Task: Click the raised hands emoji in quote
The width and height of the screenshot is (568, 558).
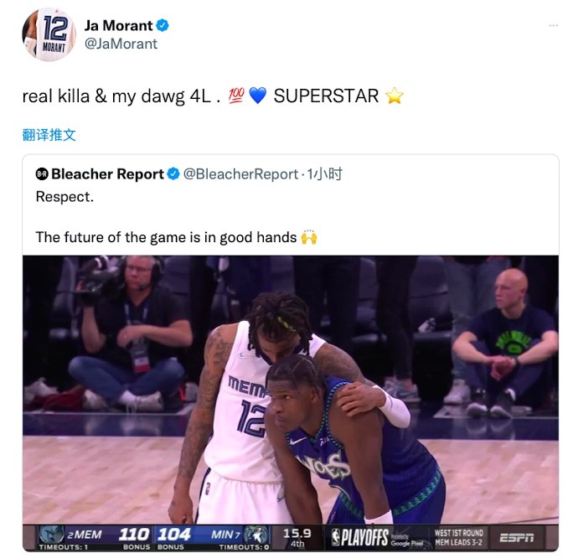Action: [x=309, y=237]
